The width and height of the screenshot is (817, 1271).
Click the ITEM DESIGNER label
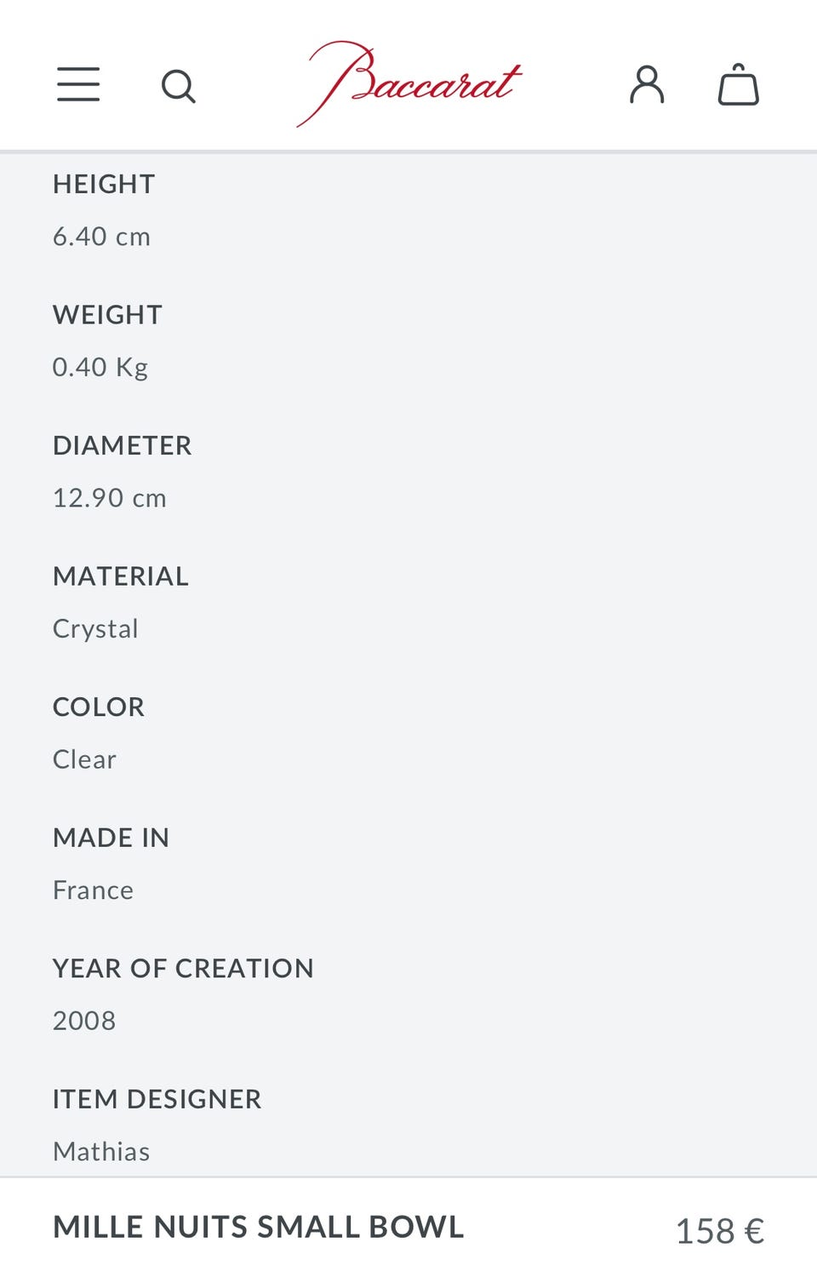coord(157,1099)
